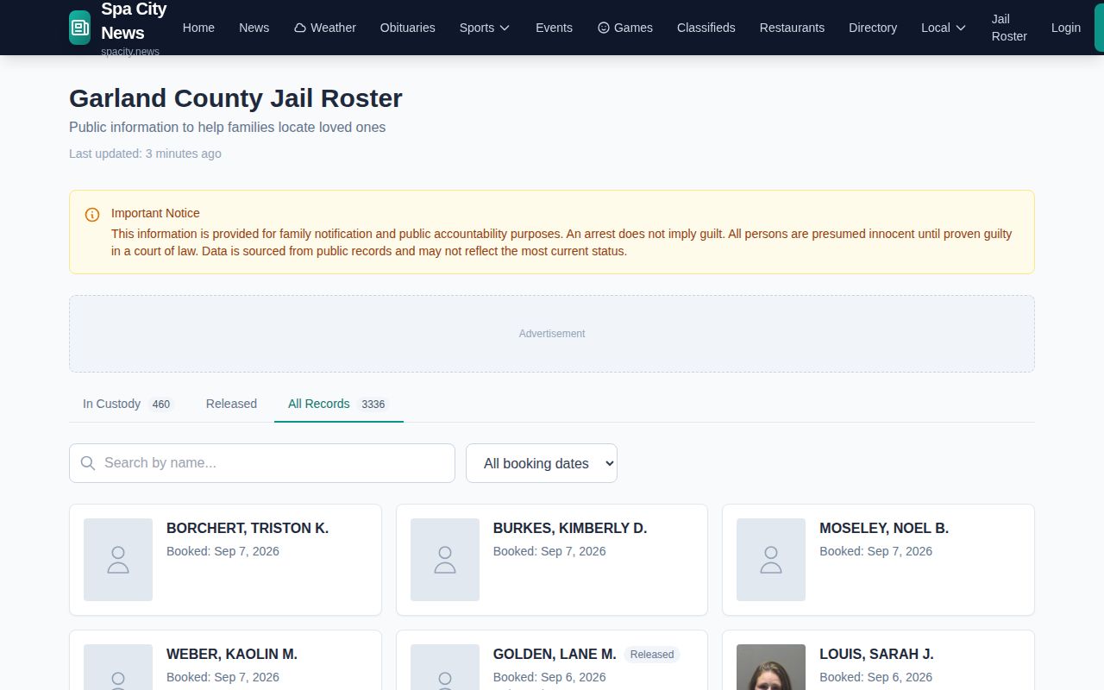Open record for MOSELEY, NOEL B.
The height and width of the screenshot is (690, 1104).
click(x=878, y=560)
